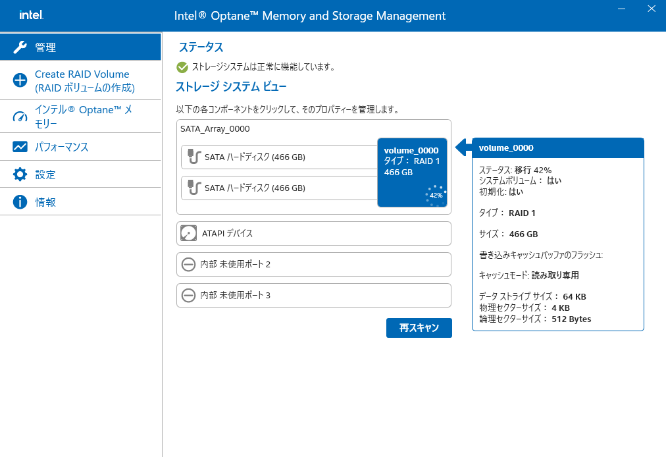
Task: Open Create RAID Volume (RAID ボリュームの作成)
Action: click(80, 81)
